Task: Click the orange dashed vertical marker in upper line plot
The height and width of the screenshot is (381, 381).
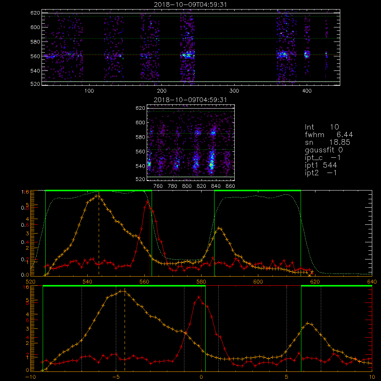Action: [x=99, y=236]
